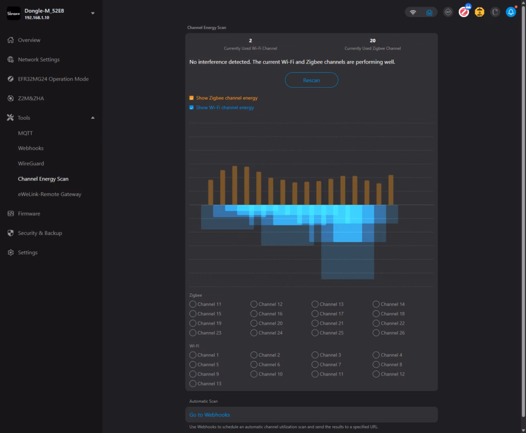Viewport: 526px width, 433px height.
Task: Collapse the Tools menu section
Action: pos(92,118)
